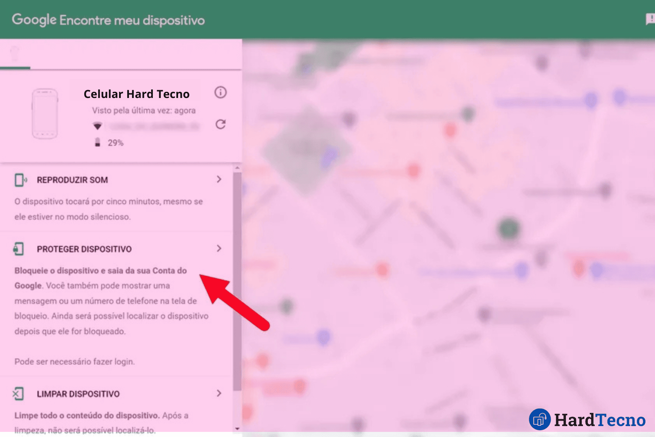Click the green map marker on map
The image size is (655, 437).
tap(509, 228)
